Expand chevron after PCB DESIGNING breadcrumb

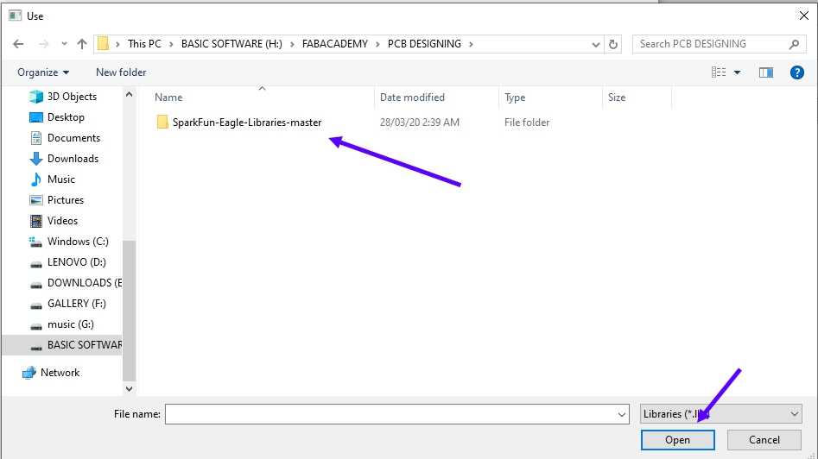(x=471, y=45)
